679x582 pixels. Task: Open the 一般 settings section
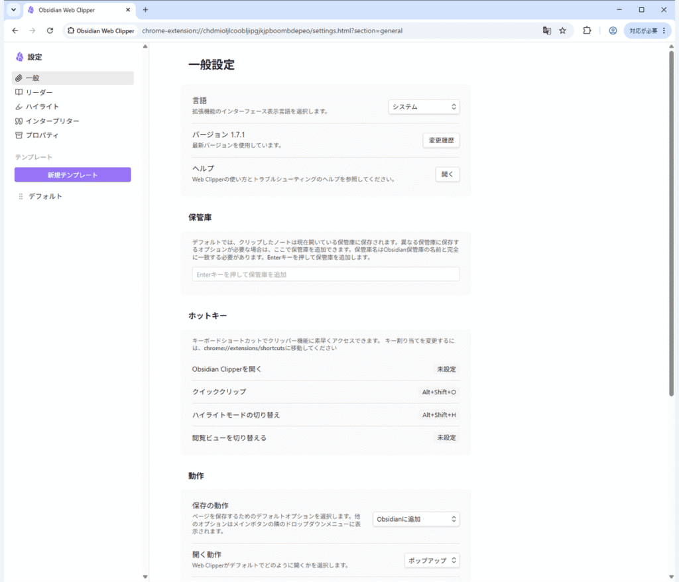(x=73, y=78)
